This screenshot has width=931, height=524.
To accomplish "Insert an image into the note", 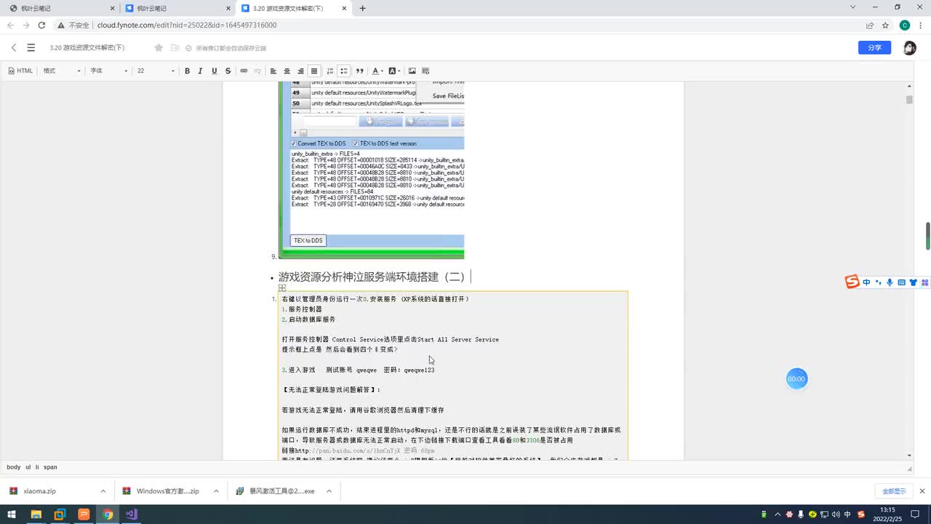I will (x=412, y=71).
